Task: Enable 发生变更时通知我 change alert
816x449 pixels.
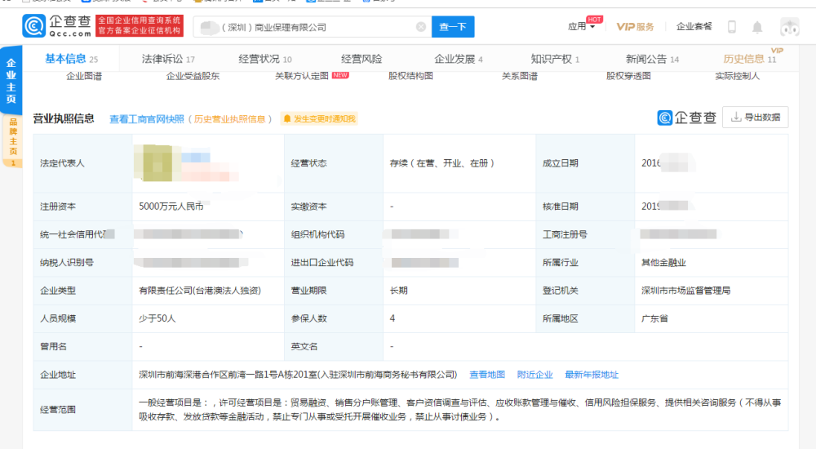Action: click(319, 119)
